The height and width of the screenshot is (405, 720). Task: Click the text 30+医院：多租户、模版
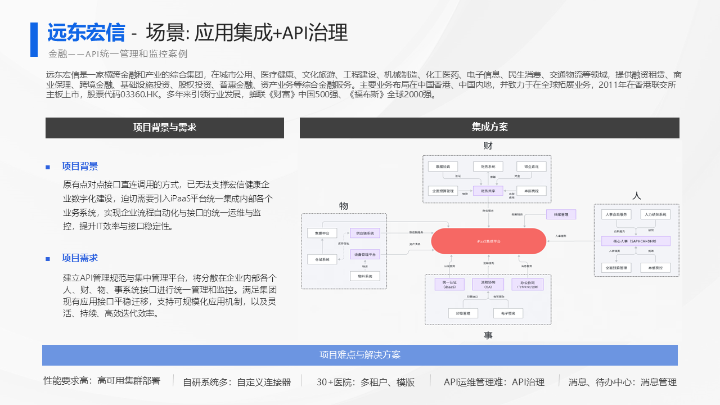pos(366,382)
